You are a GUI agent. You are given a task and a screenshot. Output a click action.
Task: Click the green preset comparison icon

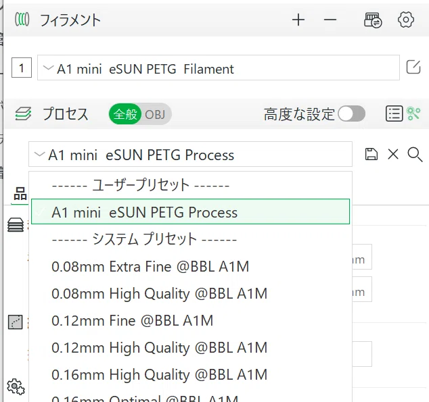(413, 114)
